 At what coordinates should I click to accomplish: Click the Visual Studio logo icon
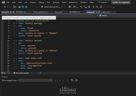coord(3,2)
